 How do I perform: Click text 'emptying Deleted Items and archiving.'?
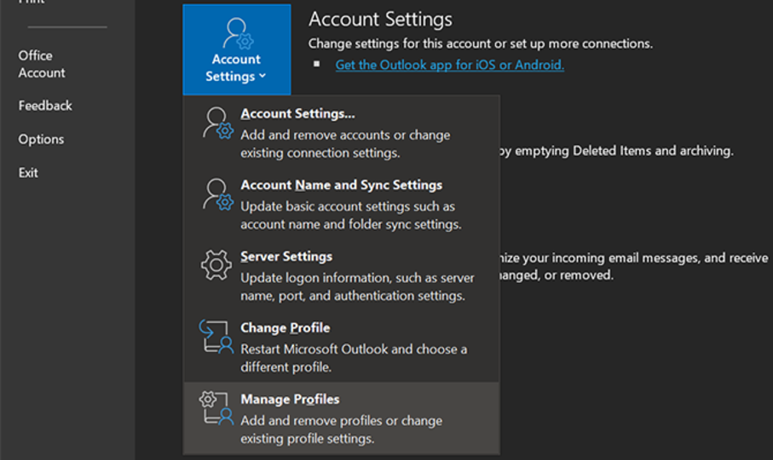point(624,151)
